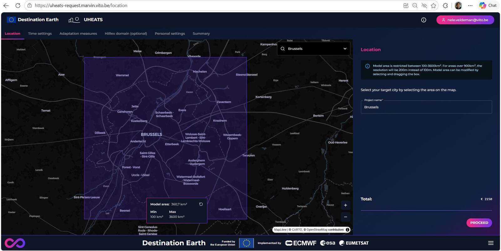The width and height of the screenshot is (501, 251).
Task: Click the Zaventem label on the map
Action: click(x=224, y=102)
